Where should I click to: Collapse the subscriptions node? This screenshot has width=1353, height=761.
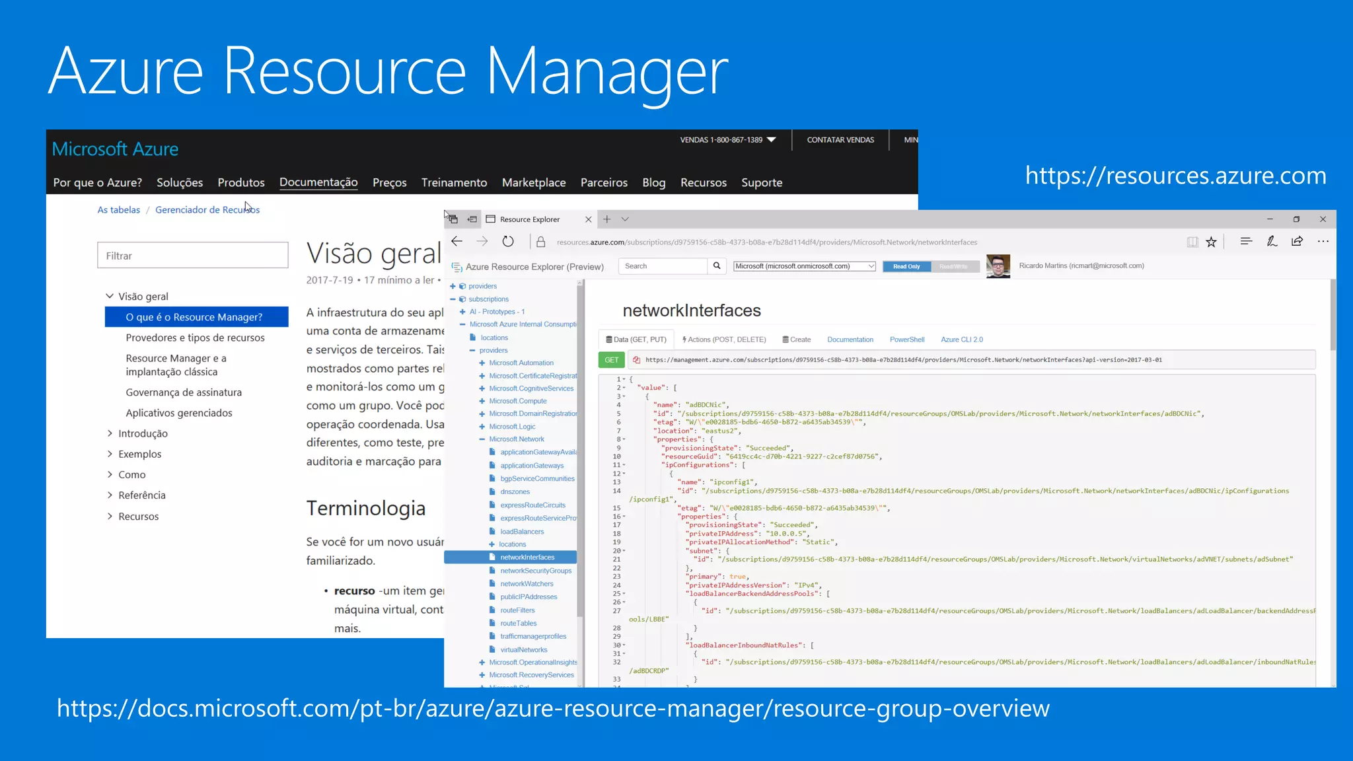(453, 299)
